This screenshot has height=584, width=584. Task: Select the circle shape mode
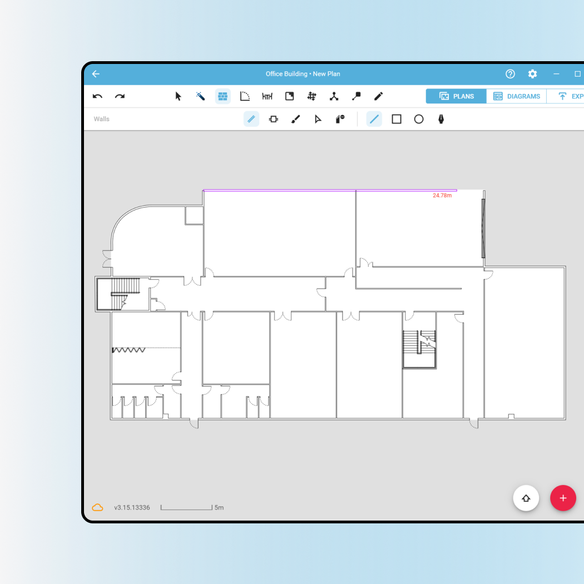coord(419,119)
